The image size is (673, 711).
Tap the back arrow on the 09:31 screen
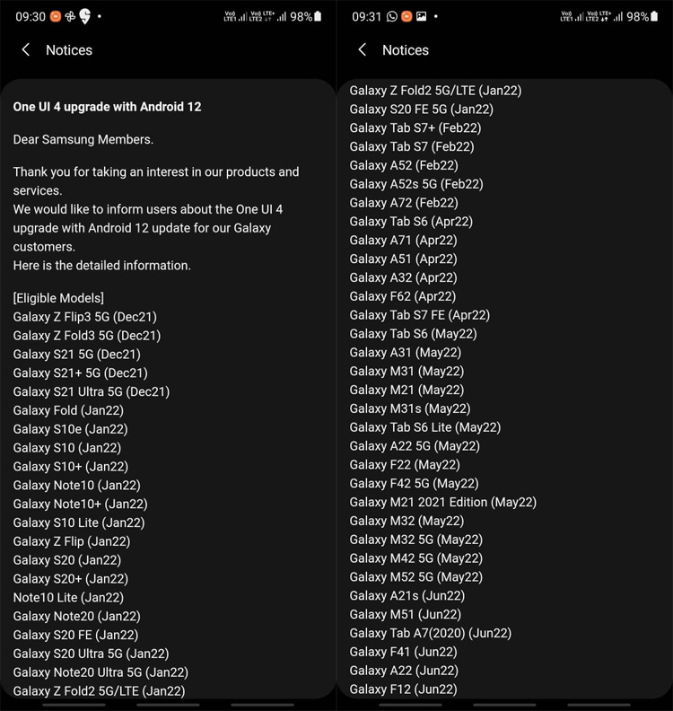pyautogui.click(x=363, y=50)
